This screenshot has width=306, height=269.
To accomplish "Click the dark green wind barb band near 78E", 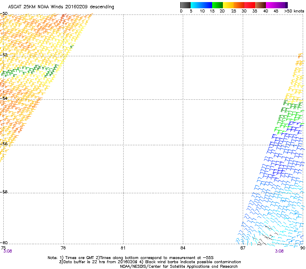I will pos(30,71).
